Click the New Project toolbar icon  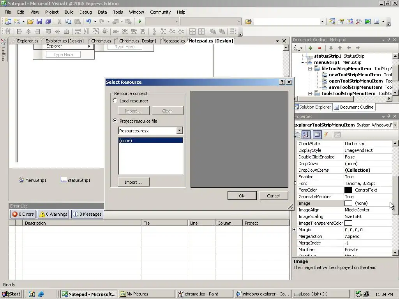(x=8, y=22)
